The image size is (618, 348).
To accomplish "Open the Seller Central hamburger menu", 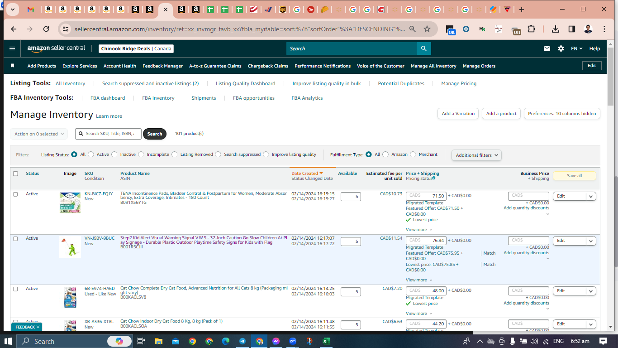I will click(x=12, y=48).
